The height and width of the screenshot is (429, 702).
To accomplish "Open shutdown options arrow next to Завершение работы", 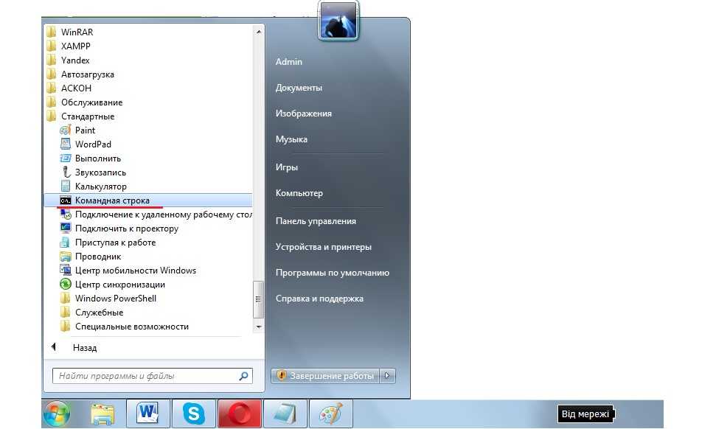I will click(x=389, y=376).
